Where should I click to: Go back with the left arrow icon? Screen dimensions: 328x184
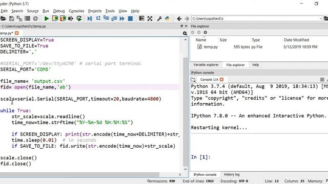click(179, 19)
